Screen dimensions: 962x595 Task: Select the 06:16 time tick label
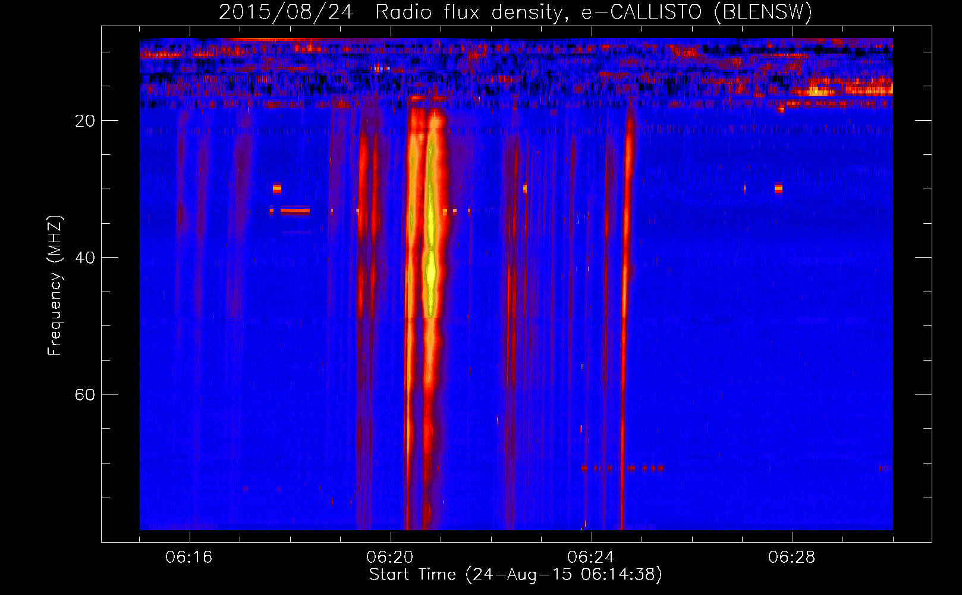[189, 558]
